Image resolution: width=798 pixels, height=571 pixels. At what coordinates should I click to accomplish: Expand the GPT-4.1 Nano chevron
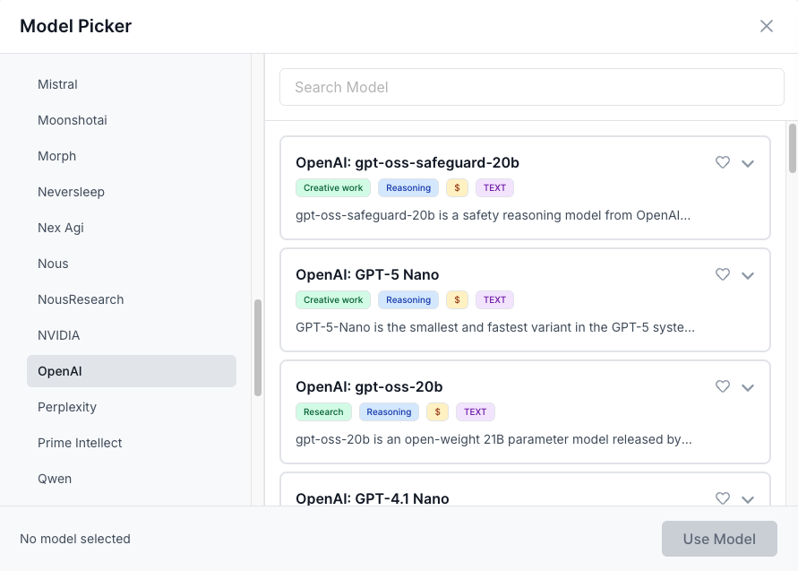pos(748,499)
